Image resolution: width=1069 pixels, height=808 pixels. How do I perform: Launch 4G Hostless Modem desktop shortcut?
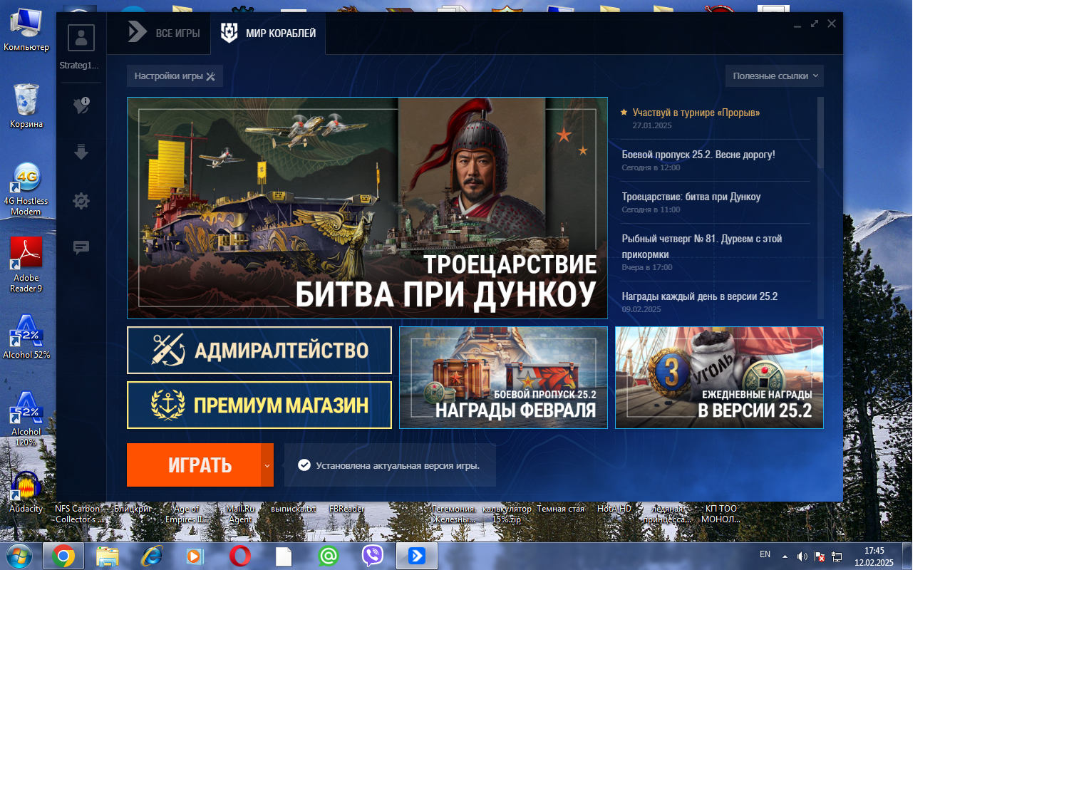click(x=26, y=189)
